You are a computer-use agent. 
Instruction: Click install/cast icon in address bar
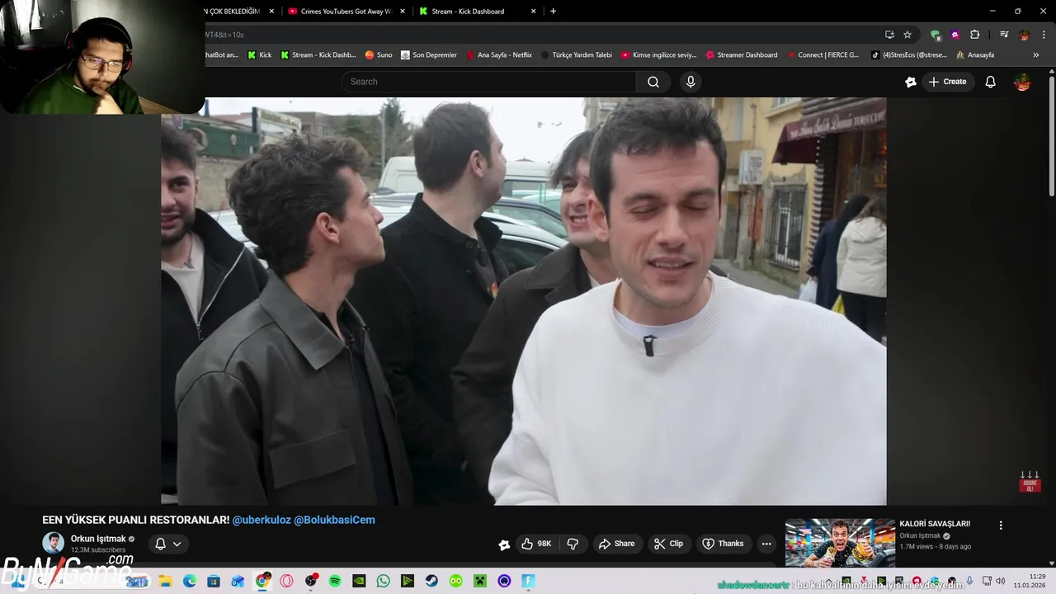[889, 35]
